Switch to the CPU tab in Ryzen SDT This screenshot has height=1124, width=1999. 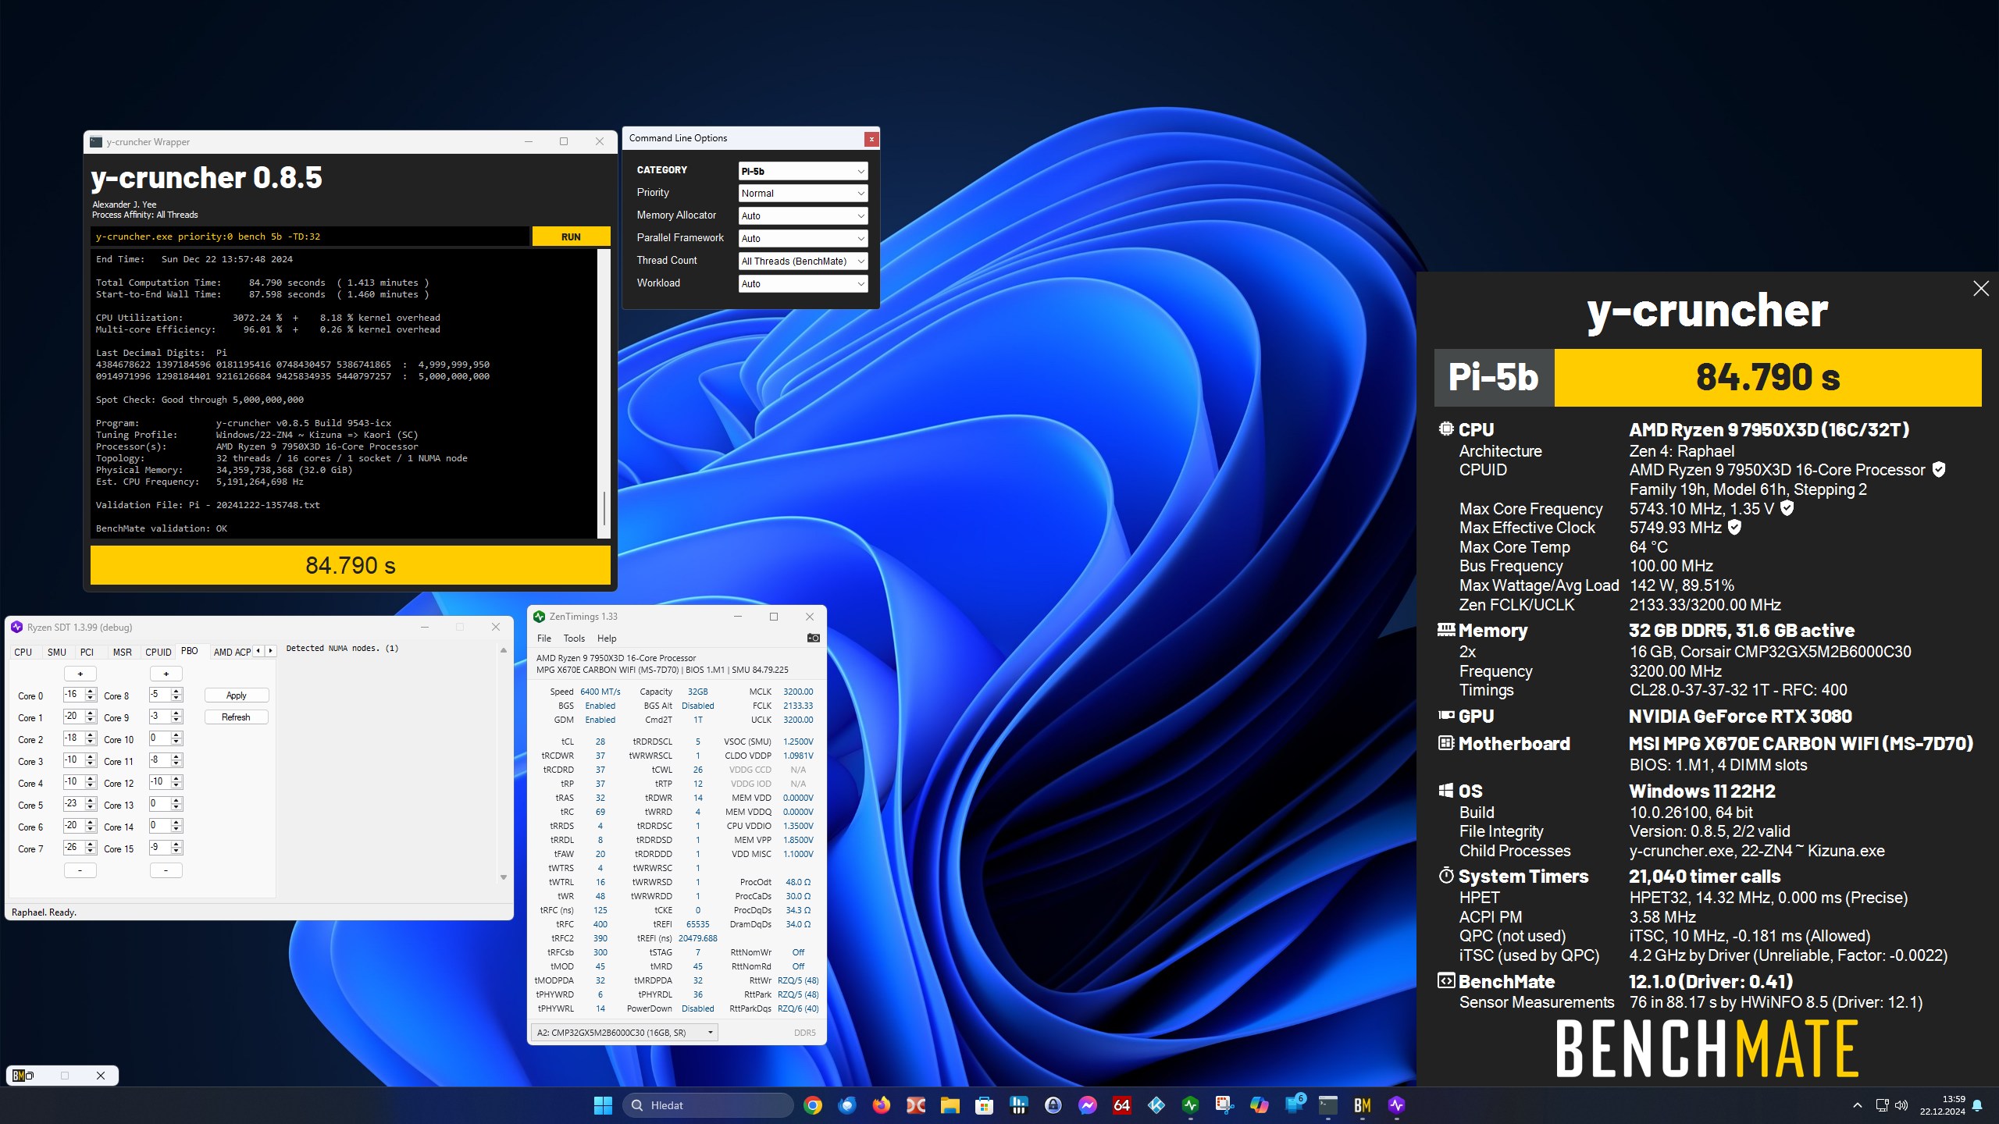click(x=23, y=652)
